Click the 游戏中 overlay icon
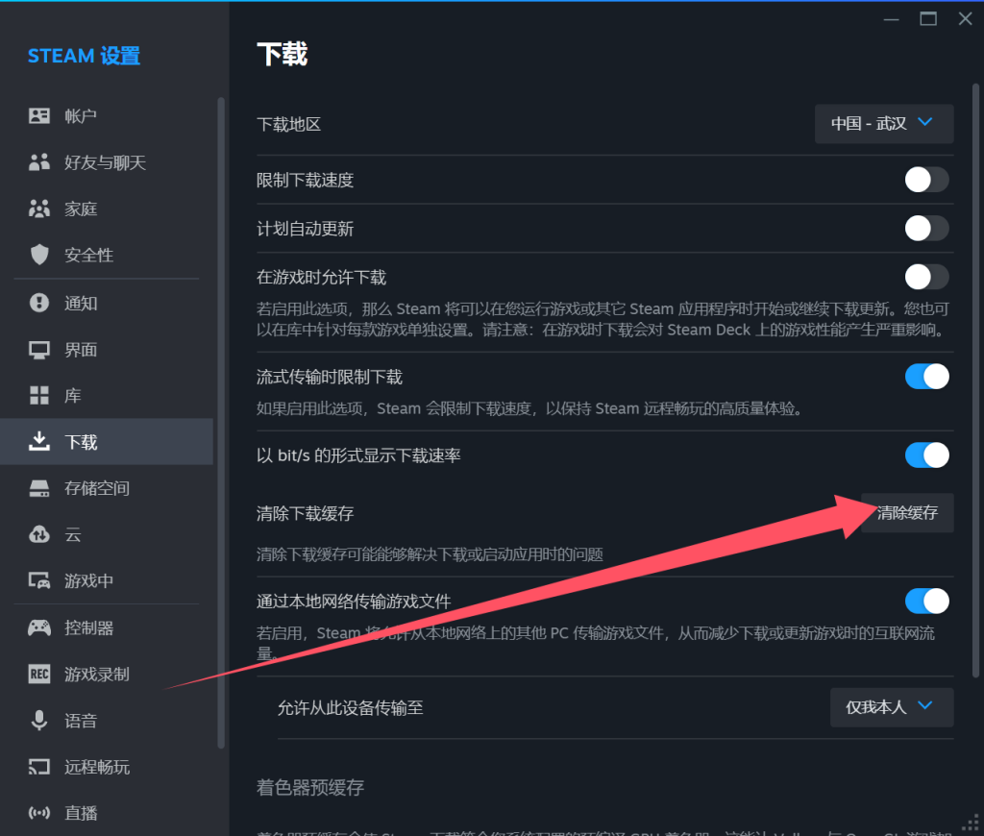The width and height of the screenshot is (984, 836). 38,580
